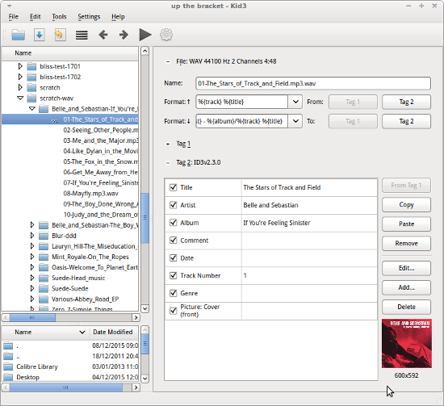Click the parent directory '..' folder icon
The width and height of the screenshot is (444, 406).
coord(8,356)
